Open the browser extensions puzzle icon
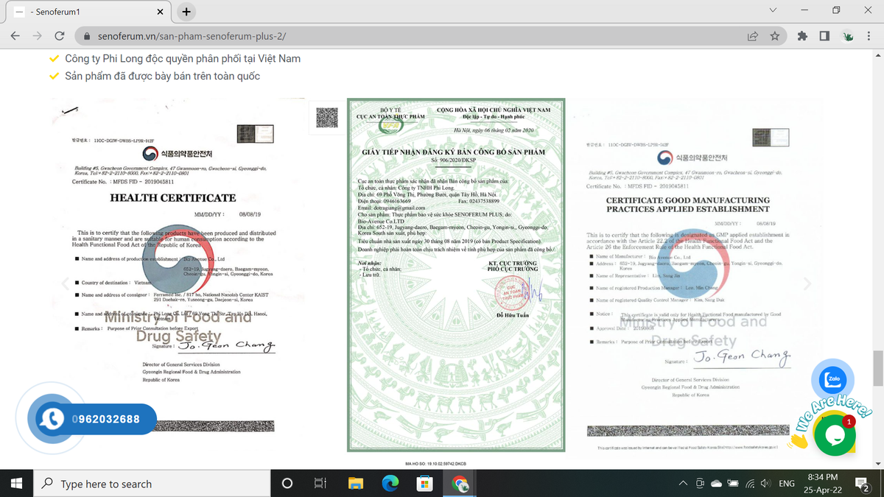884x497 pixels. point(801,35)
